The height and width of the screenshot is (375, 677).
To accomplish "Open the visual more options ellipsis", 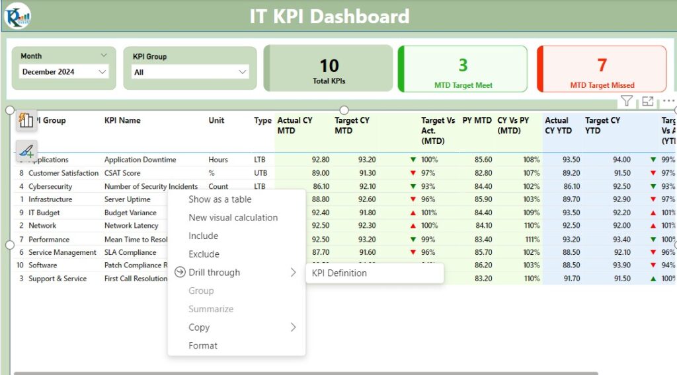I will tap(668, 100).
